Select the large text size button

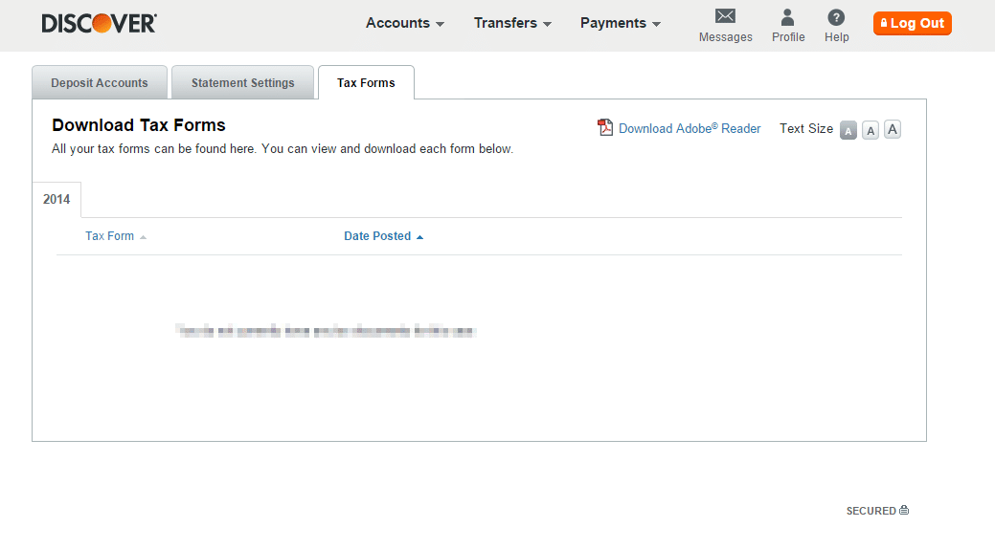893,130
